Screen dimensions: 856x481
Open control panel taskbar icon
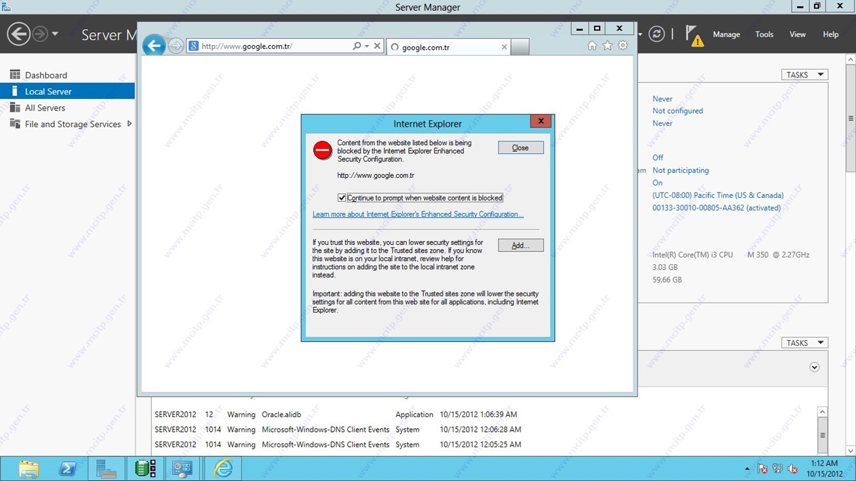tap(183, 469)
